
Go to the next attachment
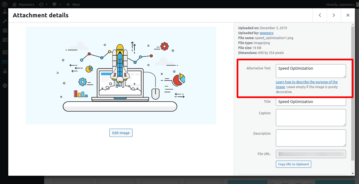(334, 15)
